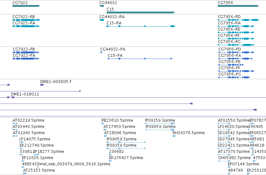
Task: Select IP09159.5prime EST label
Action: tap(122, 145)
